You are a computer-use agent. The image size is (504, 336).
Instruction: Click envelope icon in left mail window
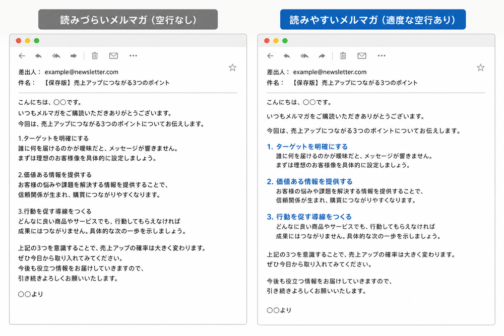pos(113,55)
